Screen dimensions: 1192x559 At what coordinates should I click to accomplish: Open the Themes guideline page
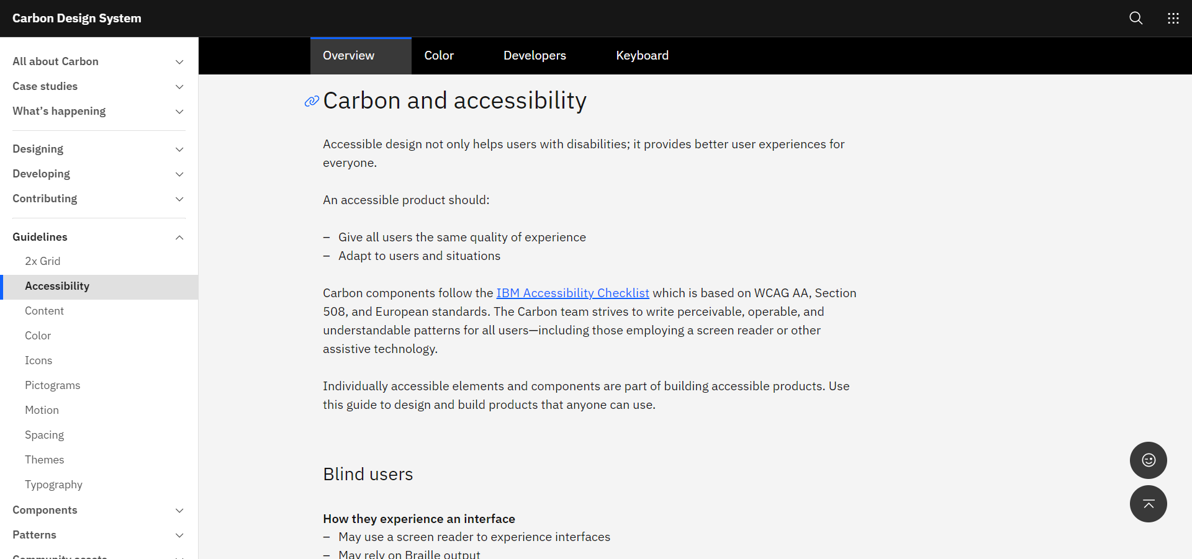click(99, 460)
